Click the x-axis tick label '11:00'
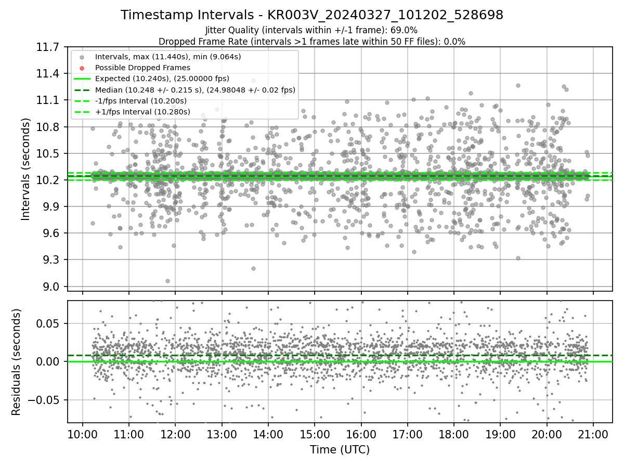Viewport: 624px width, 468px height. coord(129,434)
